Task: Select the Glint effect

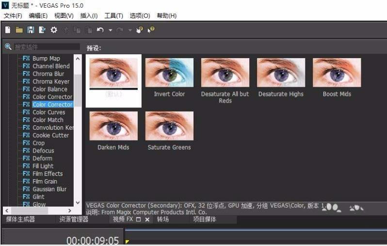Action: click(38, 197)
